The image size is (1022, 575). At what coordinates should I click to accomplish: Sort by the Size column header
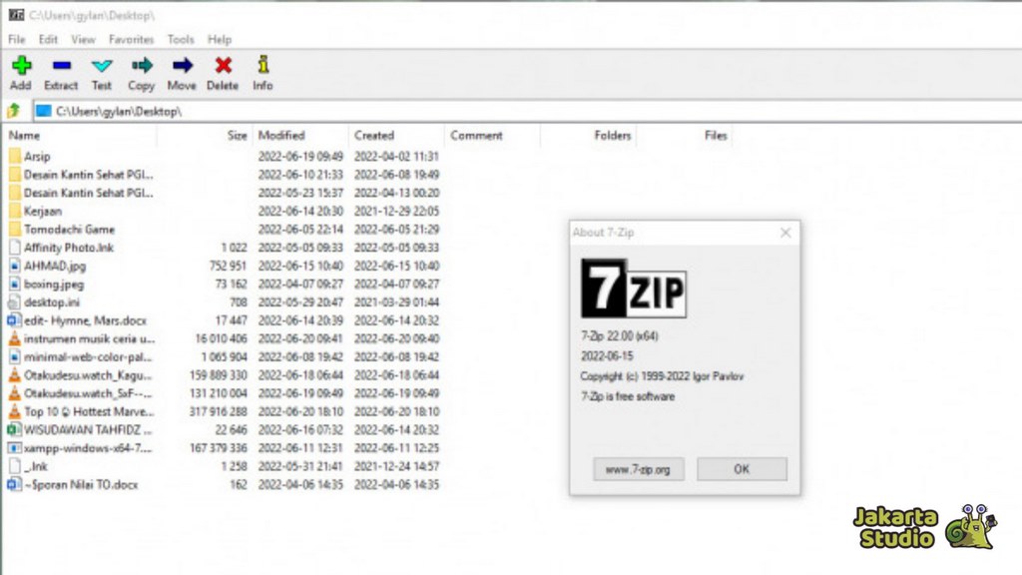(205, 136)
